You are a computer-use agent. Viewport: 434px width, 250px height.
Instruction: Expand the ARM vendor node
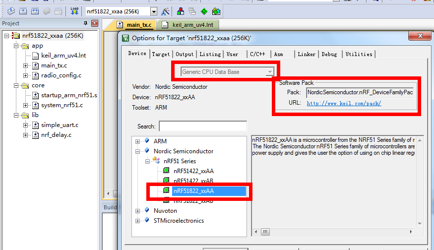click(x=137, y=141)
